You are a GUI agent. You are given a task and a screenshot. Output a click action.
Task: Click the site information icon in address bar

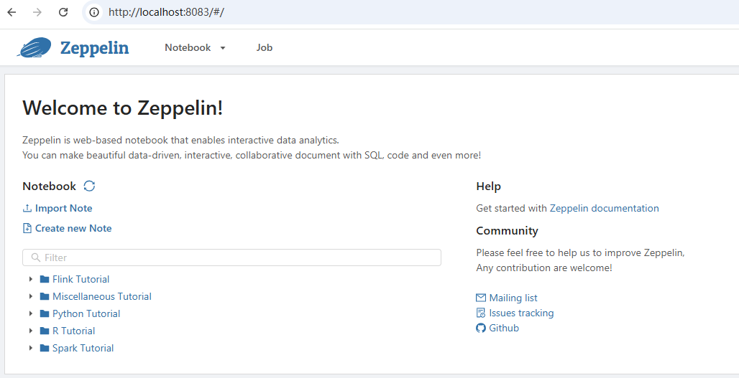click(x=94, y=12)
